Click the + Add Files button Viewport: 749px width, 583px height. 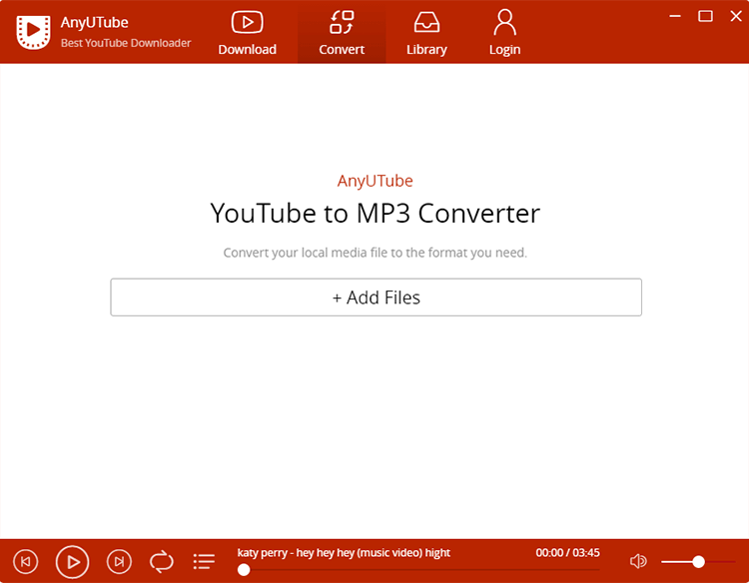[x=375, y=297]
